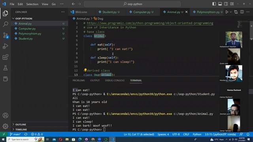Viewport: 253px width, 142px height.
Task: Click VS Code icon on the taskbar
Action: (x=112, y=139)
